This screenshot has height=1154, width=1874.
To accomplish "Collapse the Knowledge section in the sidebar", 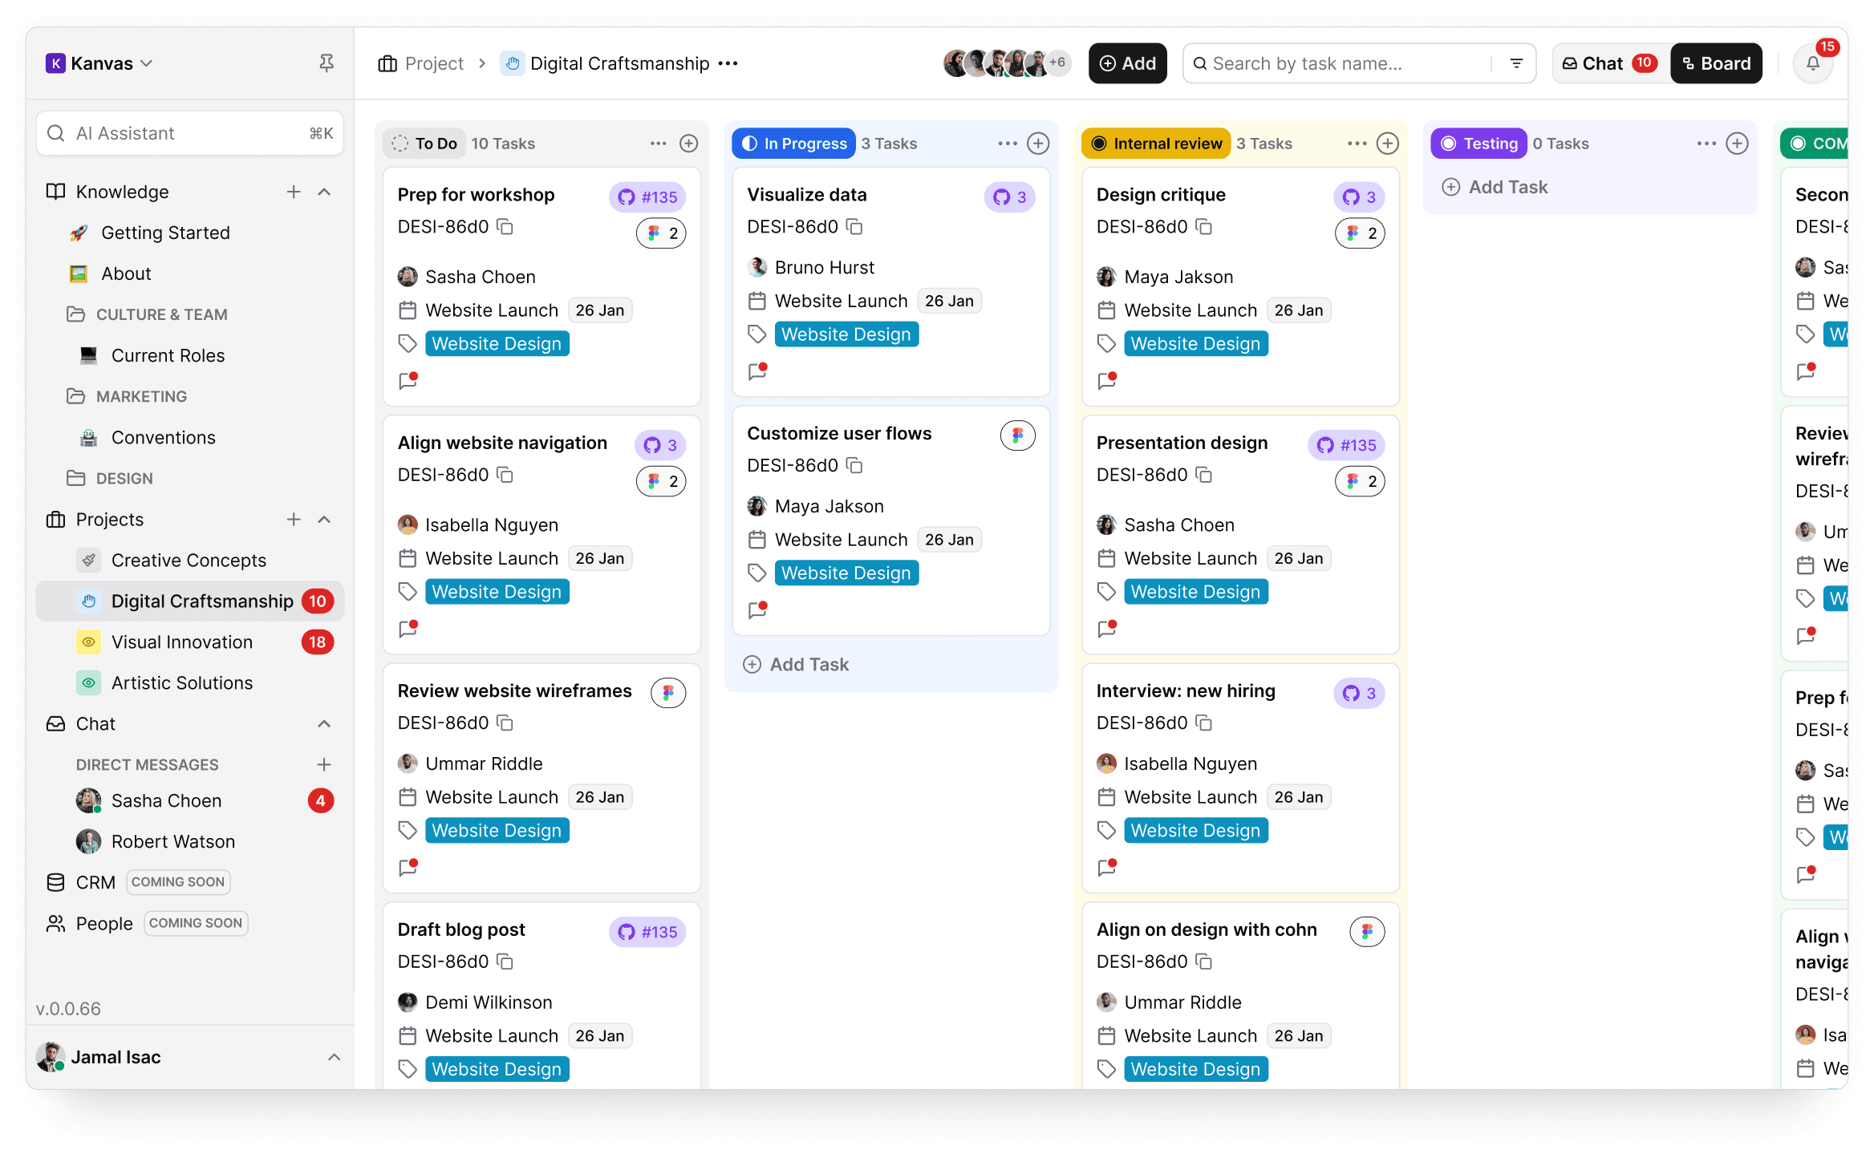I will click(324, 192).
